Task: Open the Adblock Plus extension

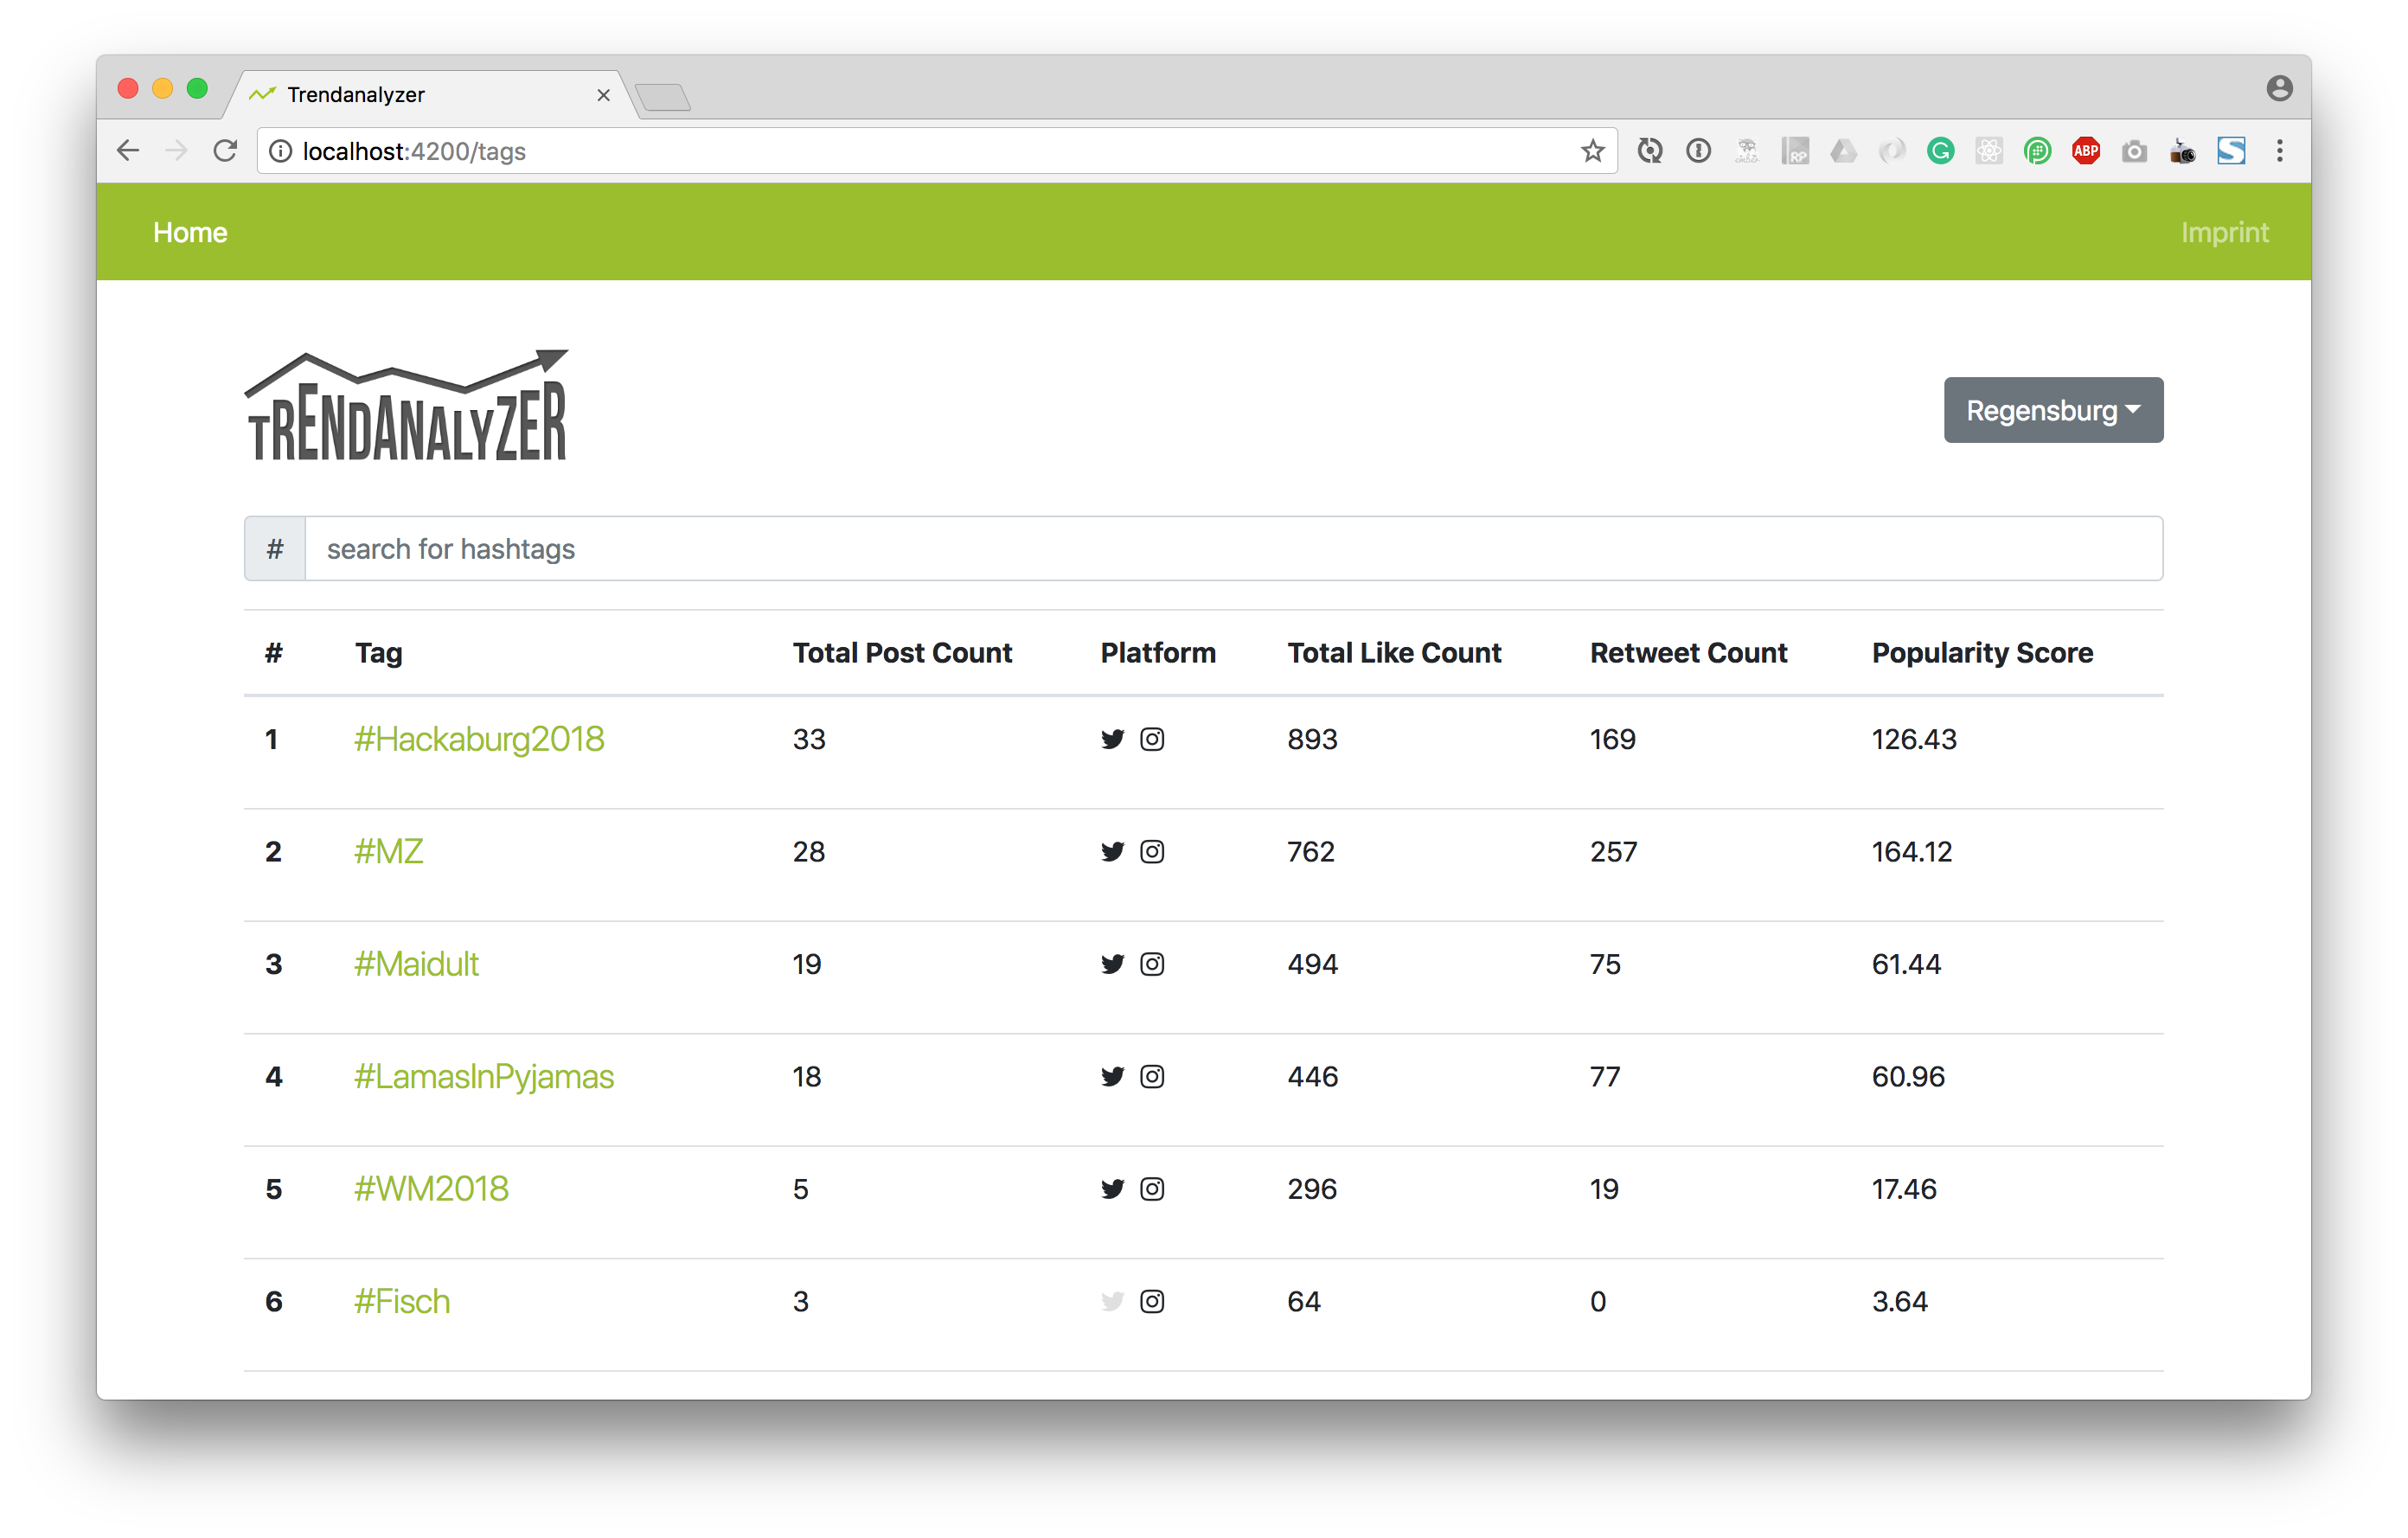Action: [2085, 151]
